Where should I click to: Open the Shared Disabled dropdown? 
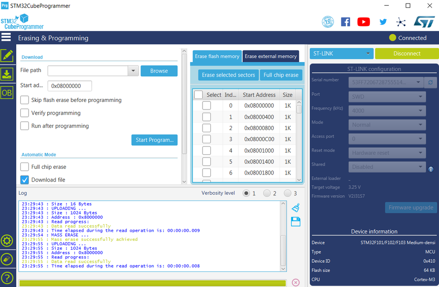coord(387,167)
